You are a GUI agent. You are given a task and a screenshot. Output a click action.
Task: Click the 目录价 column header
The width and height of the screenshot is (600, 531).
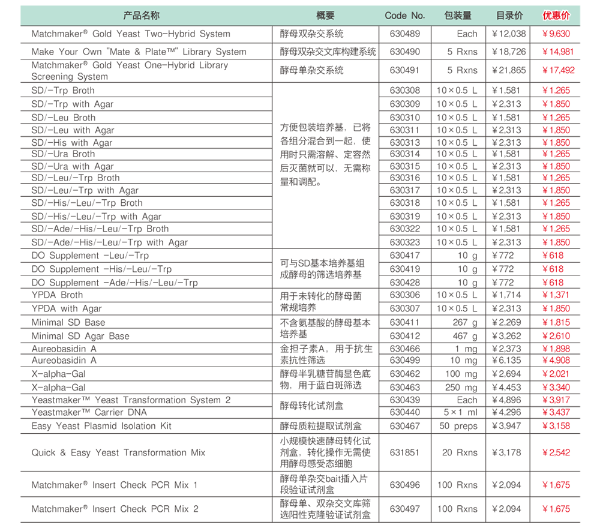[509, 16]
